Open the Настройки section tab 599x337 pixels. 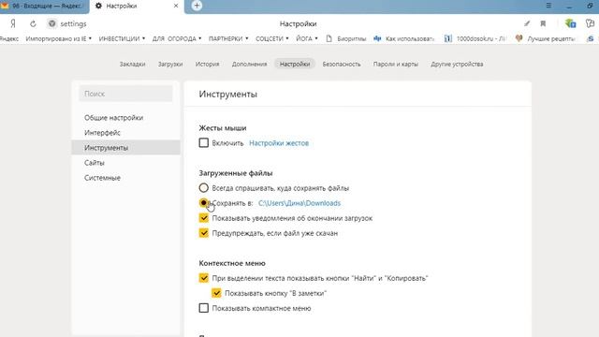point(295,64)
